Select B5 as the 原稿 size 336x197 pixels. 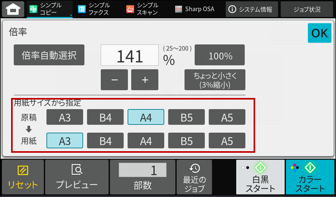(186, 117)
